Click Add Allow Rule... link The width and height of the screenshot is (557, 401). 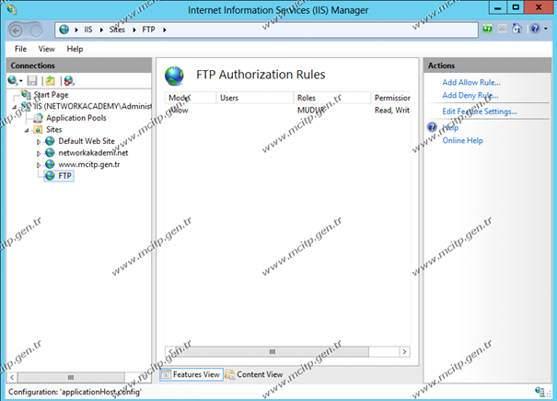click(471, 83)
